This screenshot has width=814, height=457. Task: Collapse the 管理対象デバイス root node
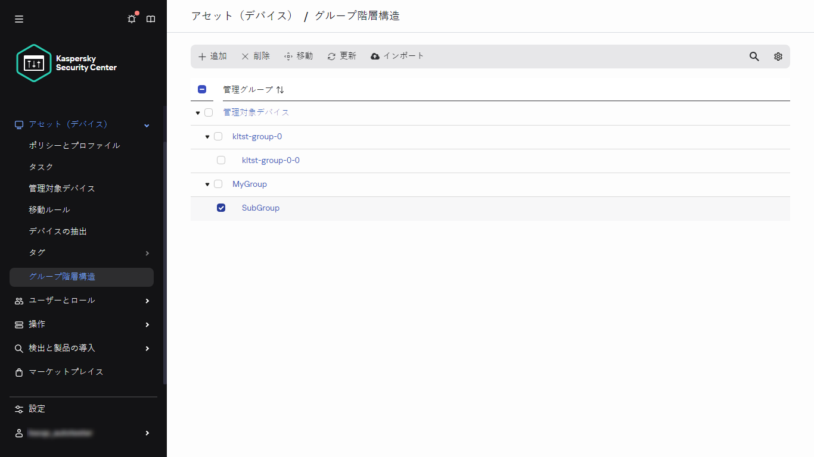197,112
